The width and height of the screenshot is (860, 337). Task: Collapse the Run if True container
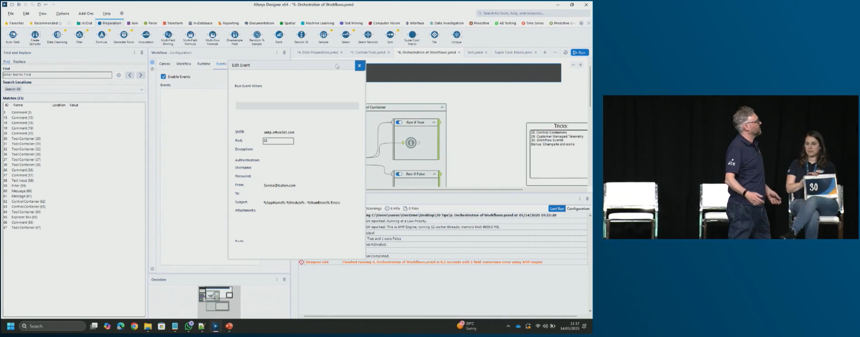(434, 123)
